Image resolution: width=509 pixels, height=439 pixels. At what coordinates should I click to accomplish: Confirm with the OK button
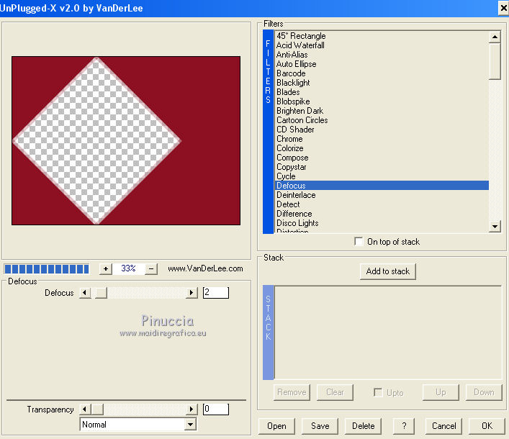click(487, 426)
